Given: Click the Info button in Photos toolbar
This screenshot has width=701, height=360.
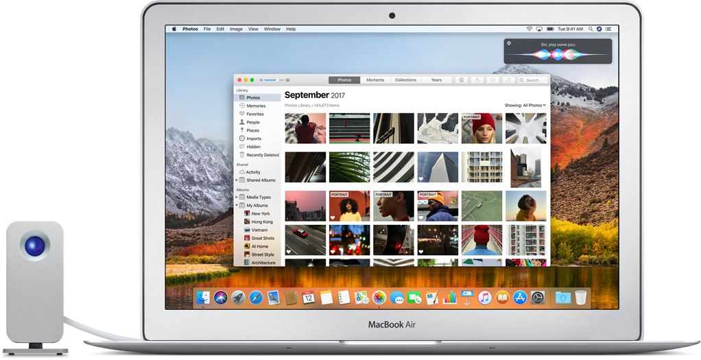Looking at the screenshot, I should tap(462, 80).
